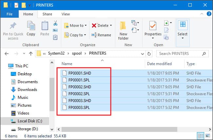Open Videos in navigation pane
Image resolution: width=213 pixels, height=140 pixels.
click(20, 113)
